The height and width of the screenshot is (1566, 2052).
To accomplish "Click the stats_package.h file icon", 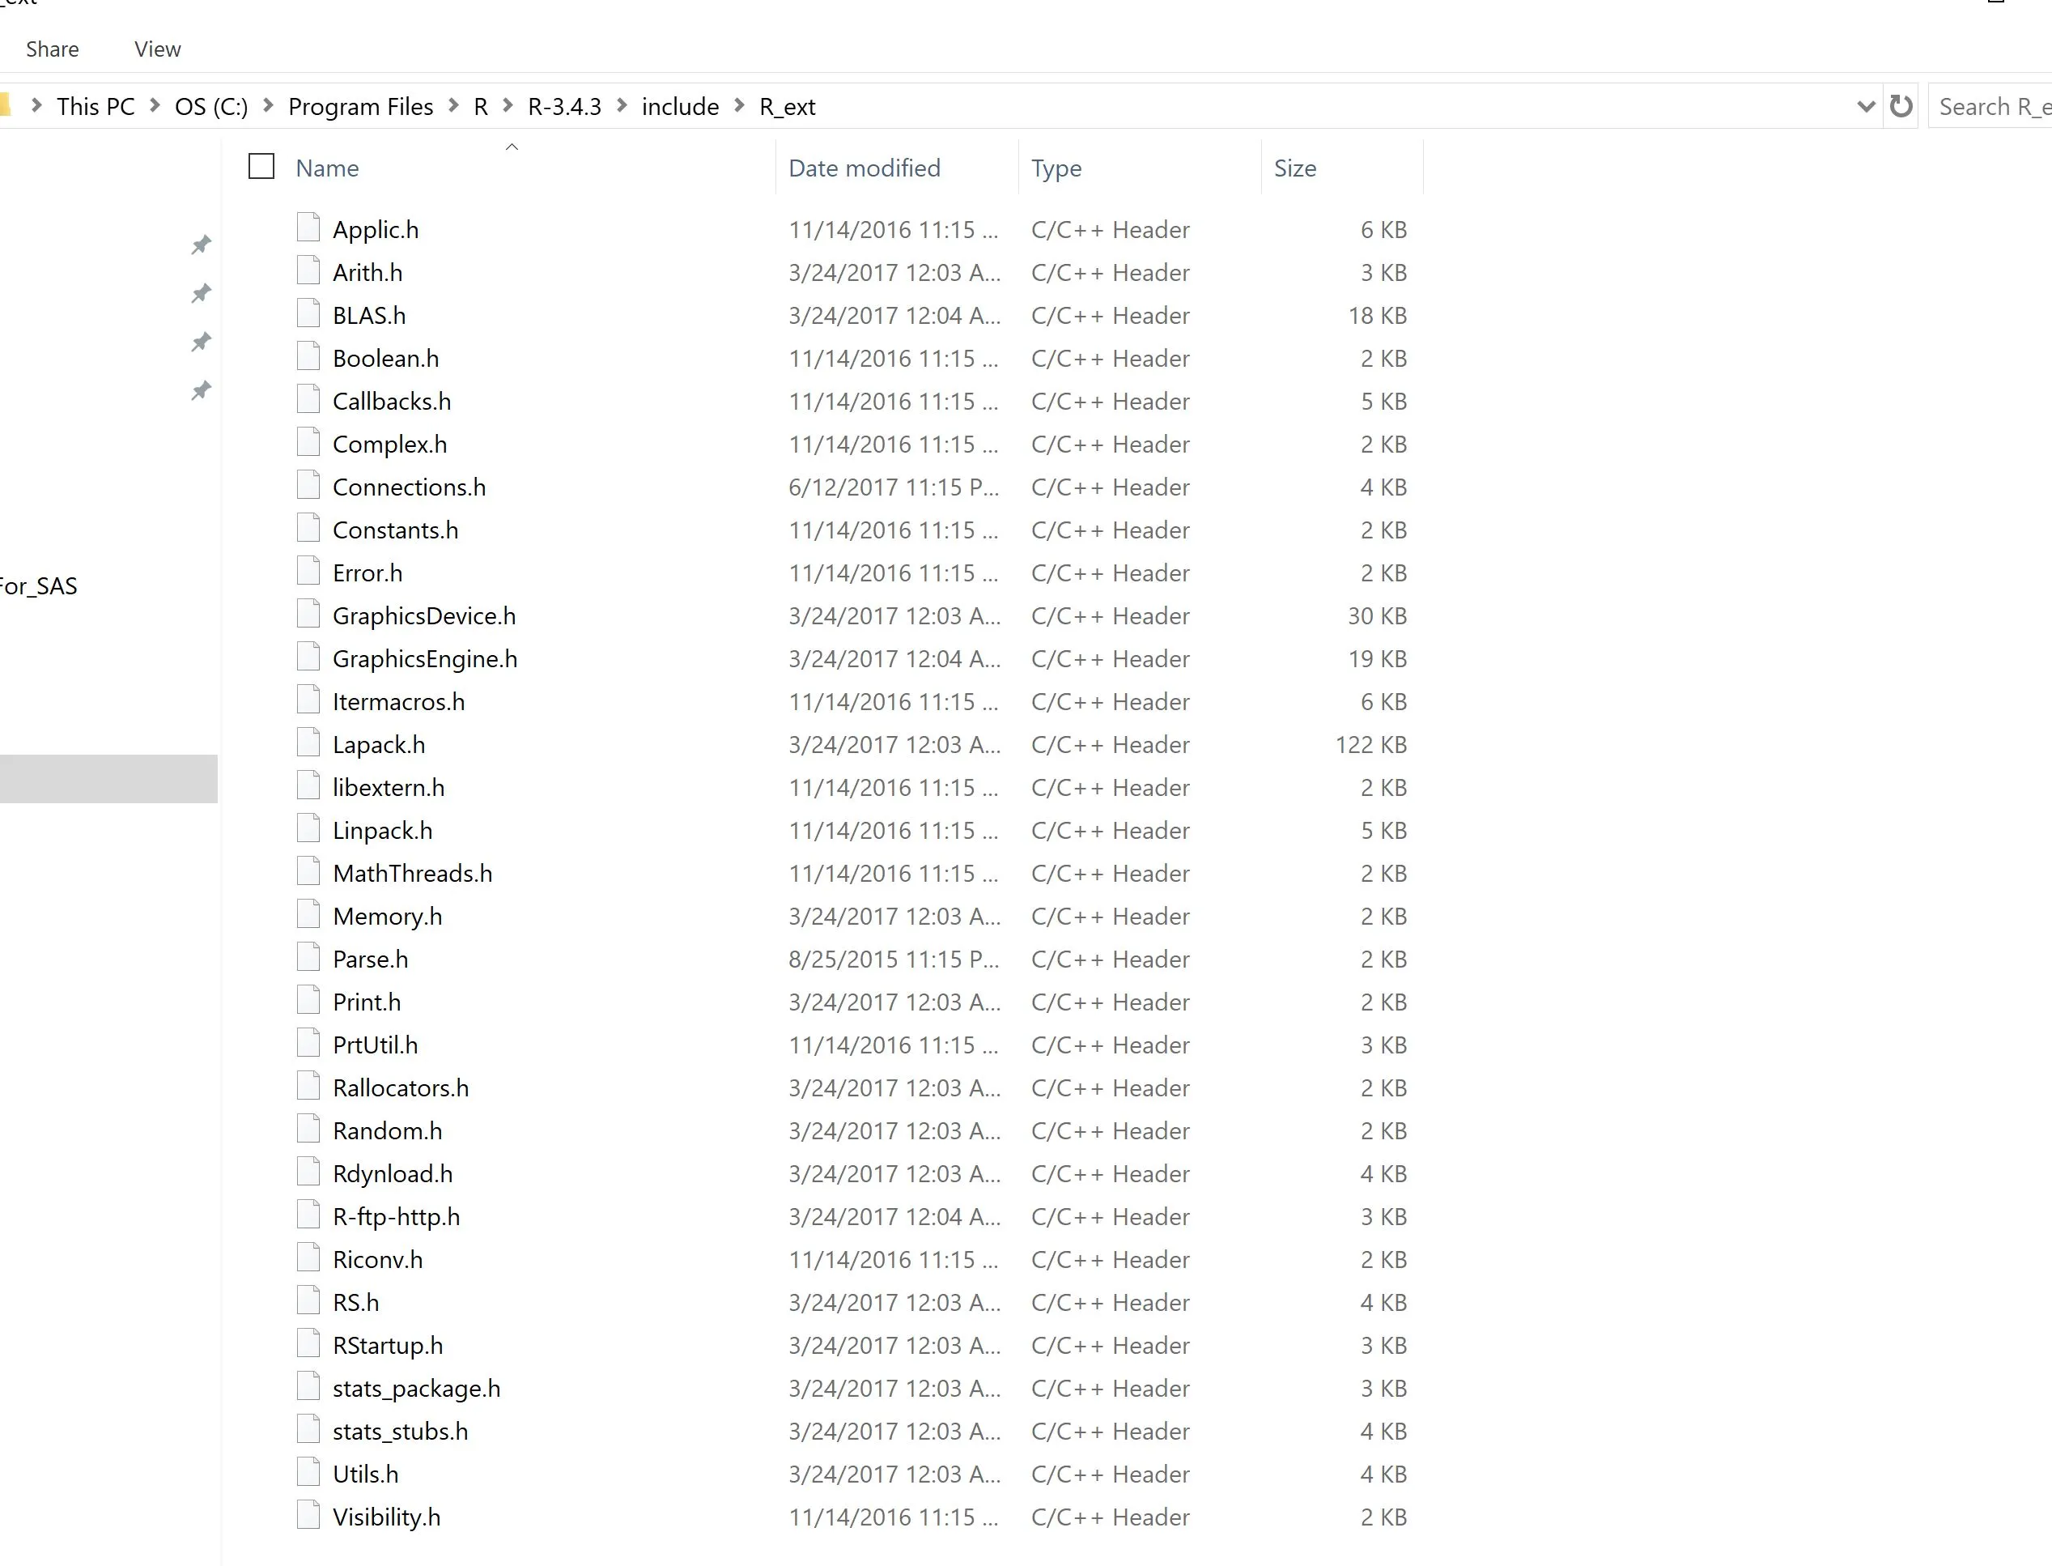I will (x=308, y=1386).
